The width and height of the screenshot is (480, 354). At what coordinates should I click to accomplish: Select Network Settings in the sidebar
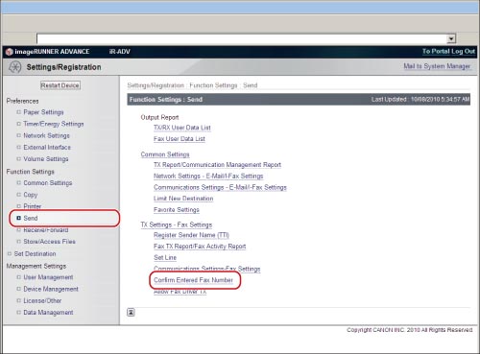[46, 135]
